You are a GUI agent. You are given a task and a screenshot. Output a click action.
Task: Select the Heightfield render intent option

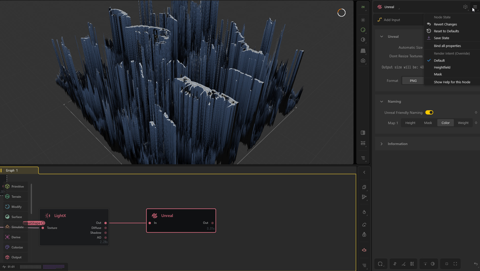(442, 67)
